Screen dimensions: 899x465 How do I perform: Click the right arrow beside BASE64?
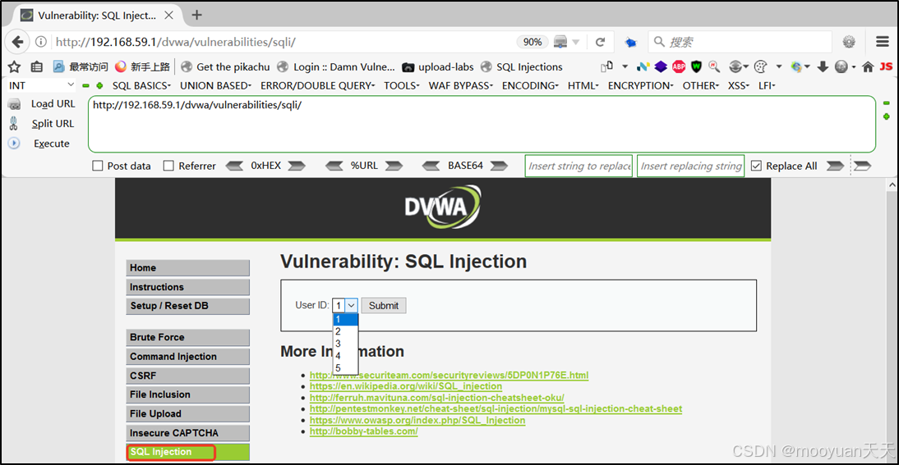coord(499,166)
